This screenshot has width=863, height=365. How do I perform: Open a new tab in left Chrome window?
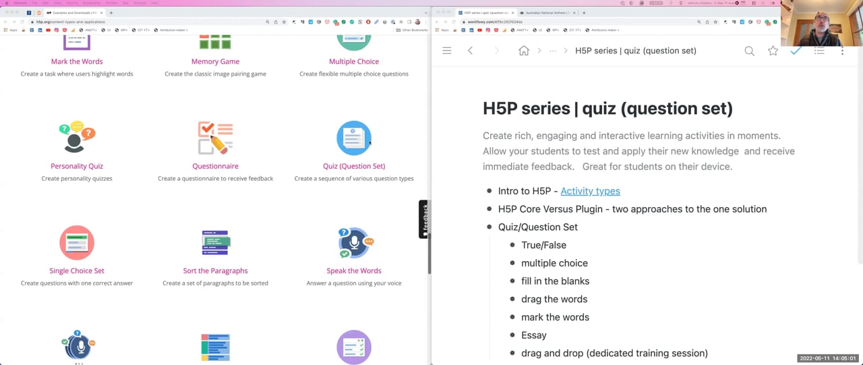pyautogui.click(x=111, y=13)
